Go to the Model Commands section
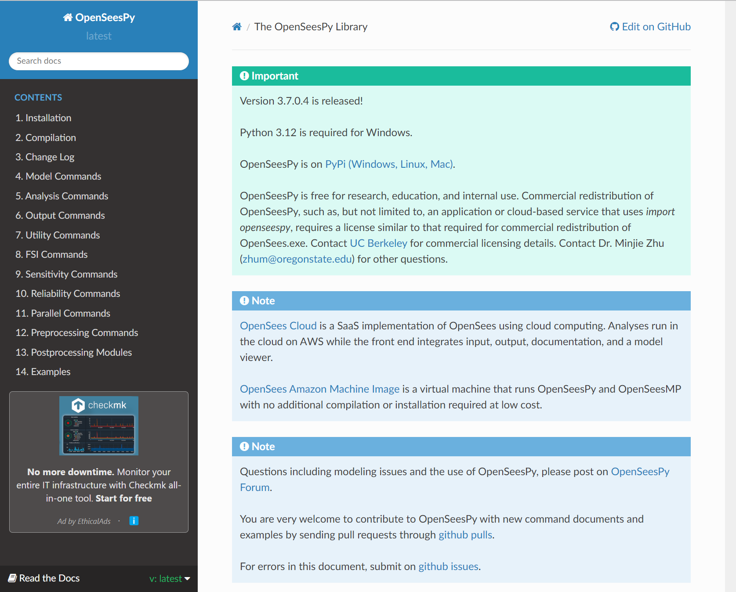Image resolution: width=736 pixels, height=592 pixels. click(x=58, y=177)
